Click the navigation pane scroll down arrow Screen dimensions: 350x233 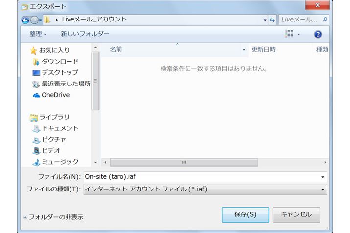click(x=95, y=162)
